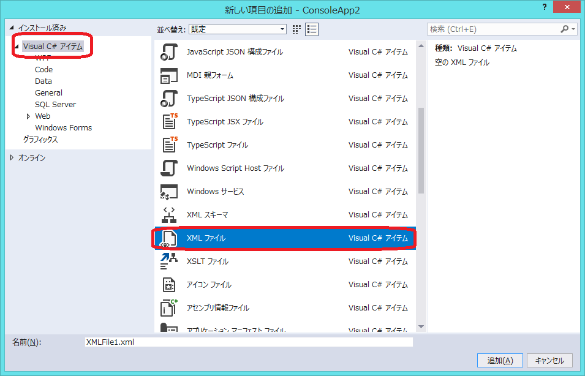Screen dimensions: 585x376
Task: Expand the Web tree node
Action: tap(28, 116)
